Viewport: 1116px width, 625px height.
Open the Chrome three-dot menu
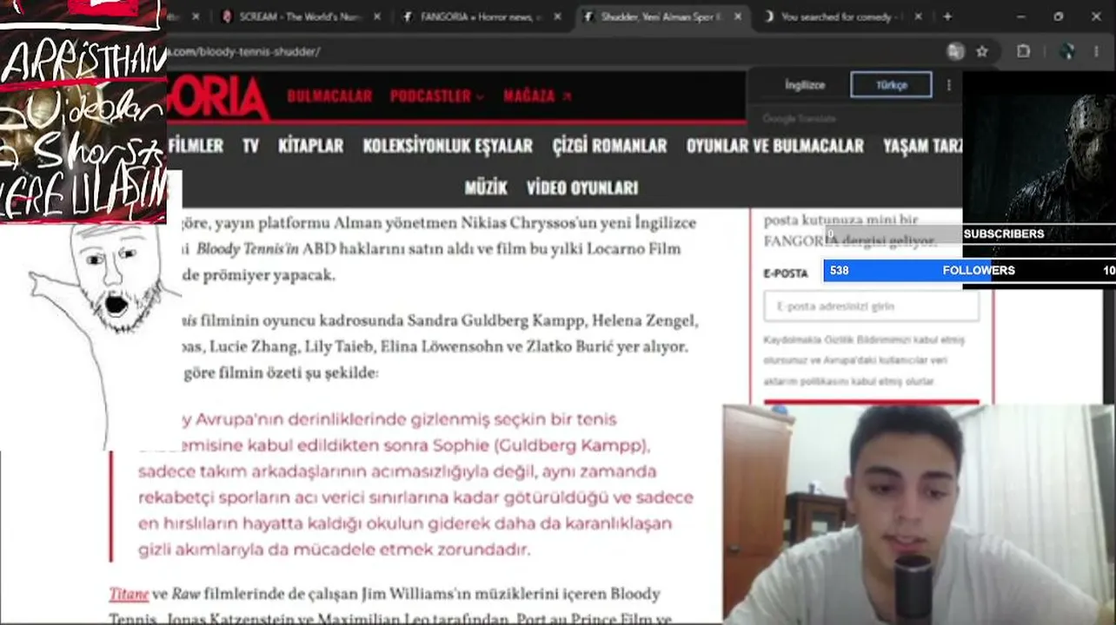[1097, 51]
